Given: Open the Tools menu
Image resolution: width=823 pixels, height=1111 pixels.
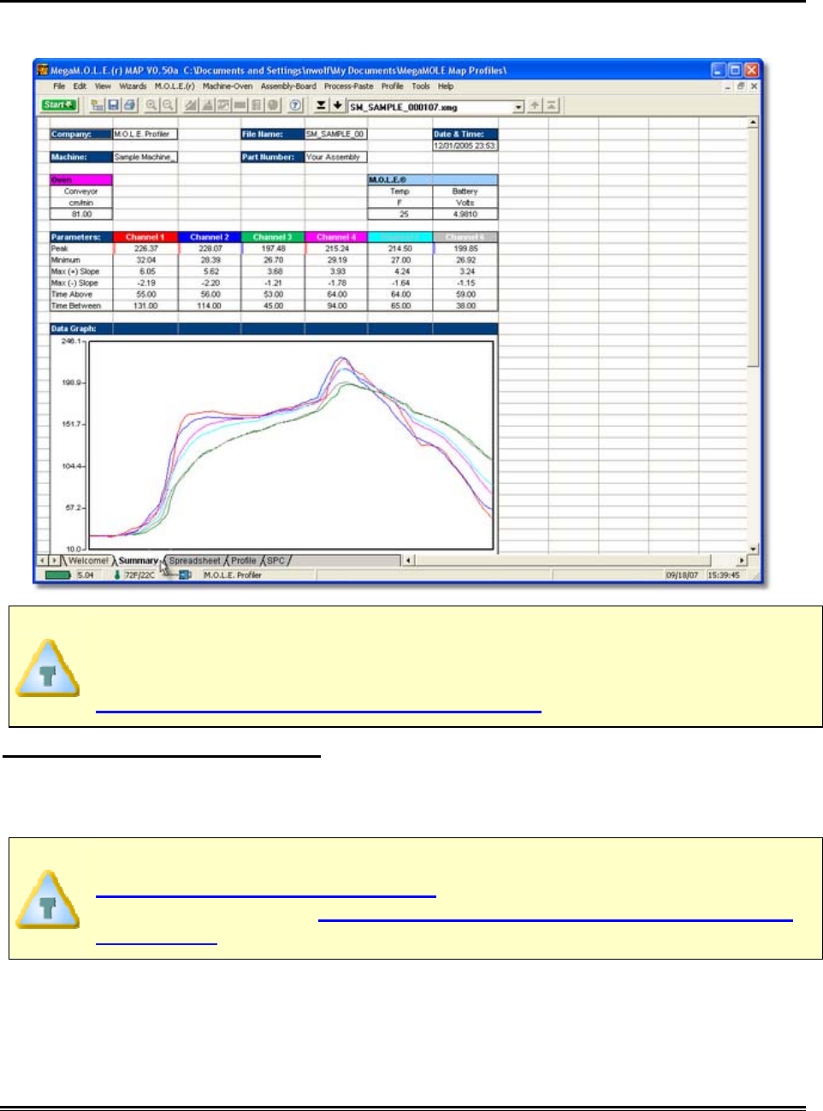Looking at the screenshot, I should pos(421,86).
